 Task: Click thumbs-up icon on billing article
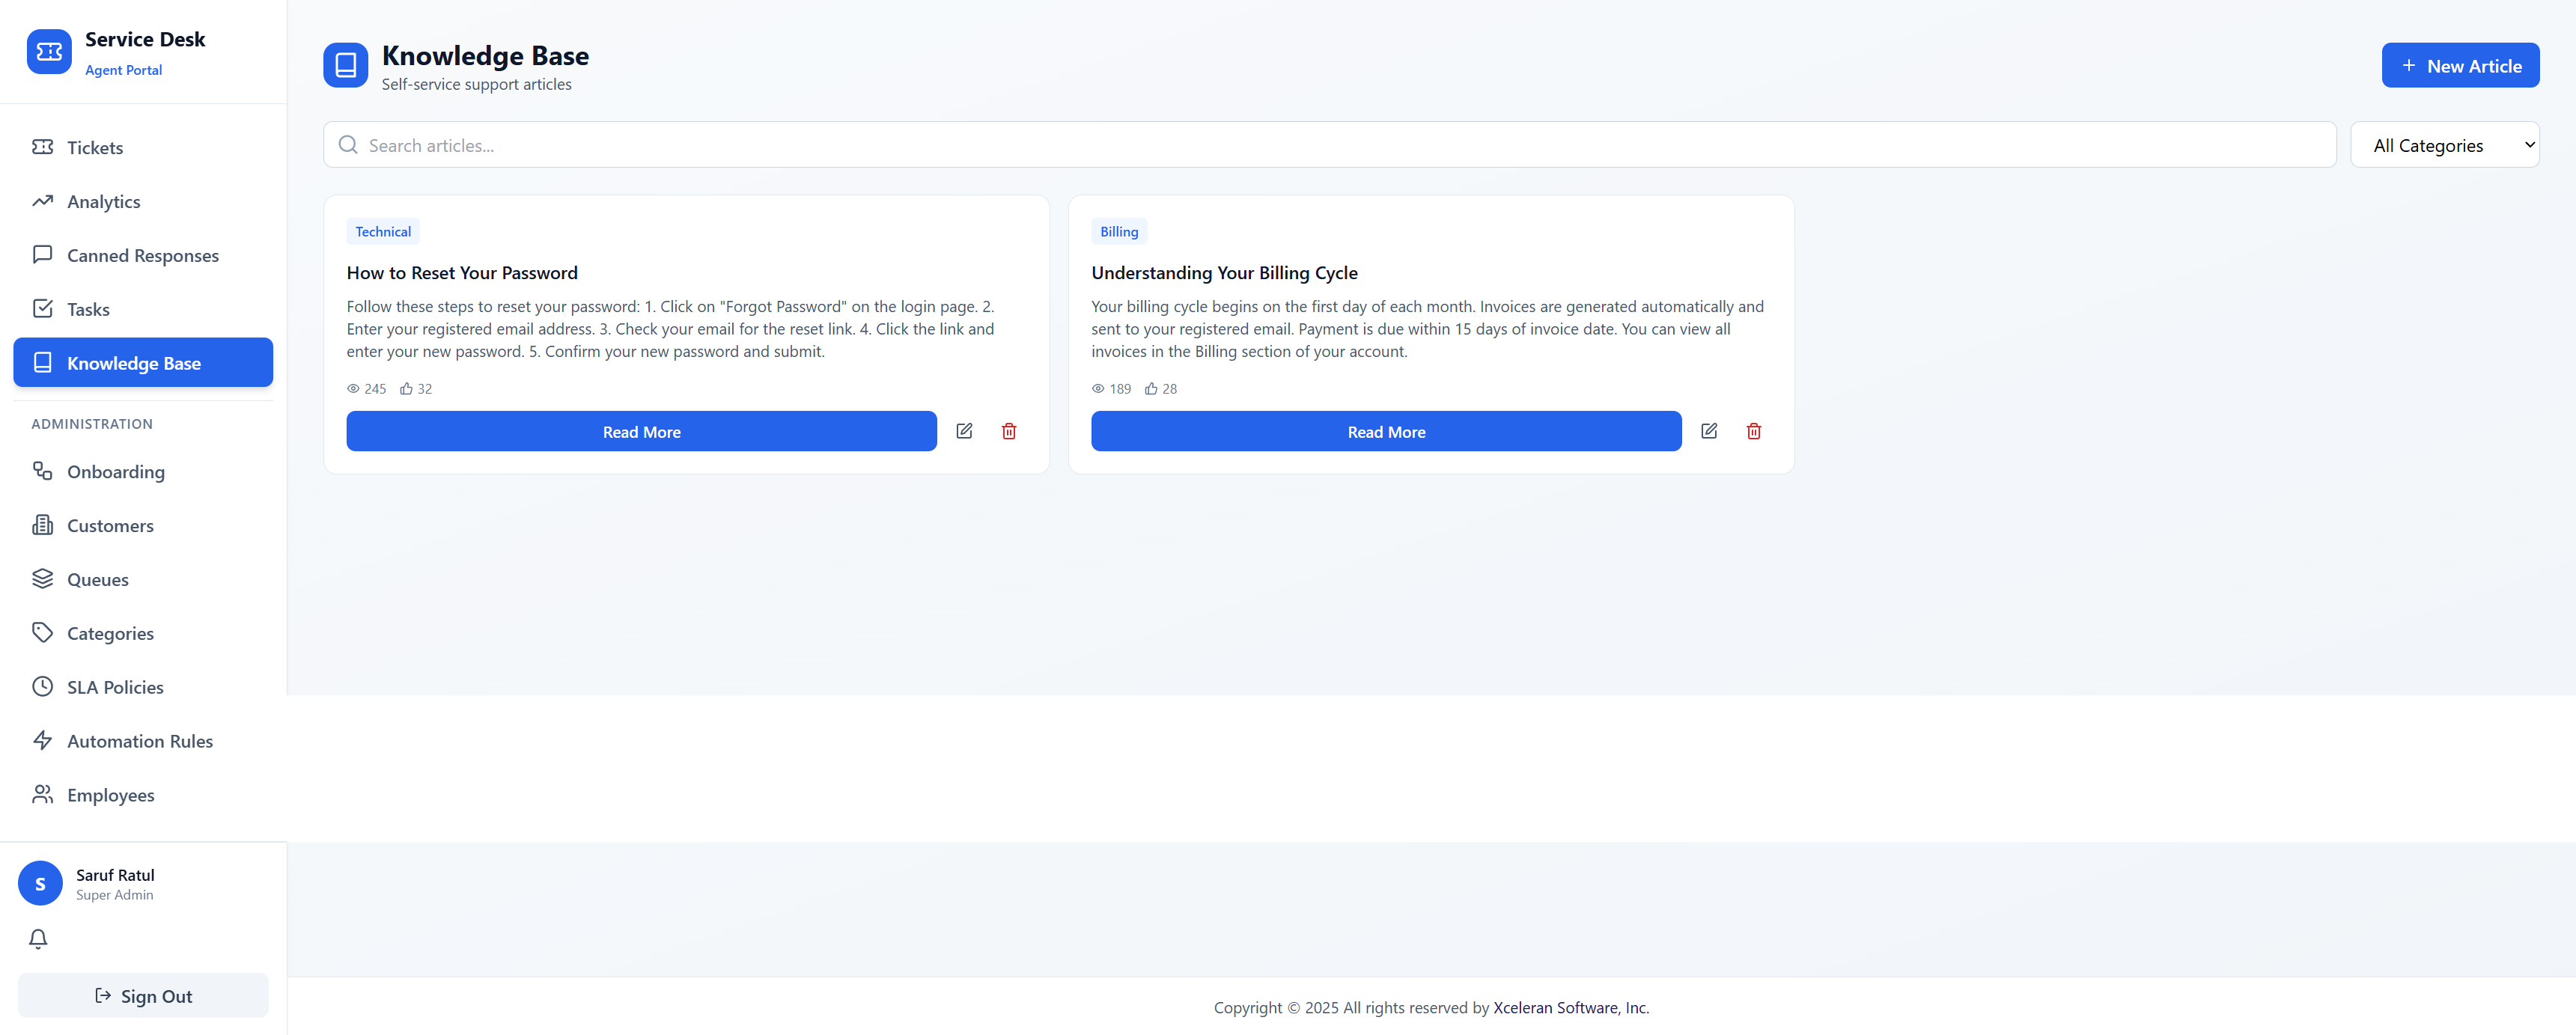click(x=1151, y=389)
